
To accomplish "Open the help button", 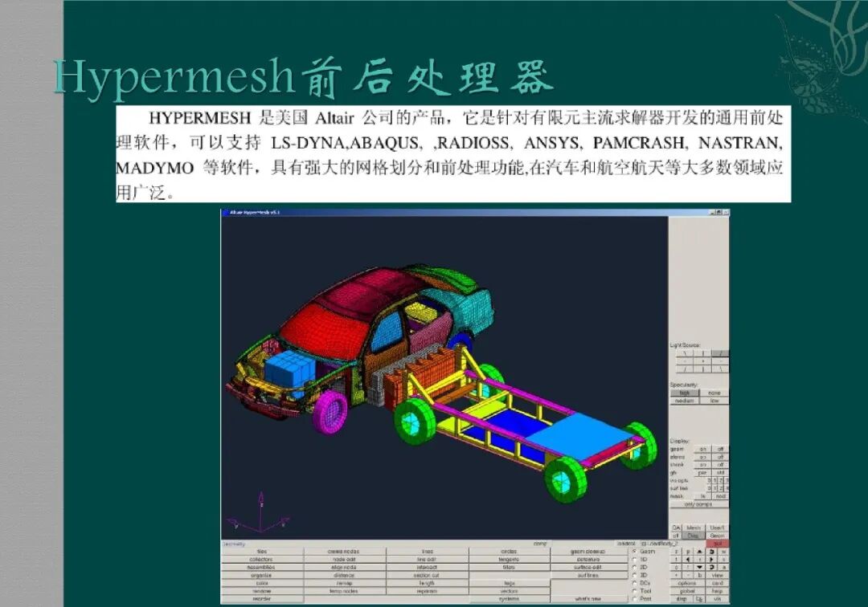I will pyautogui.click(x=718, y=591).
